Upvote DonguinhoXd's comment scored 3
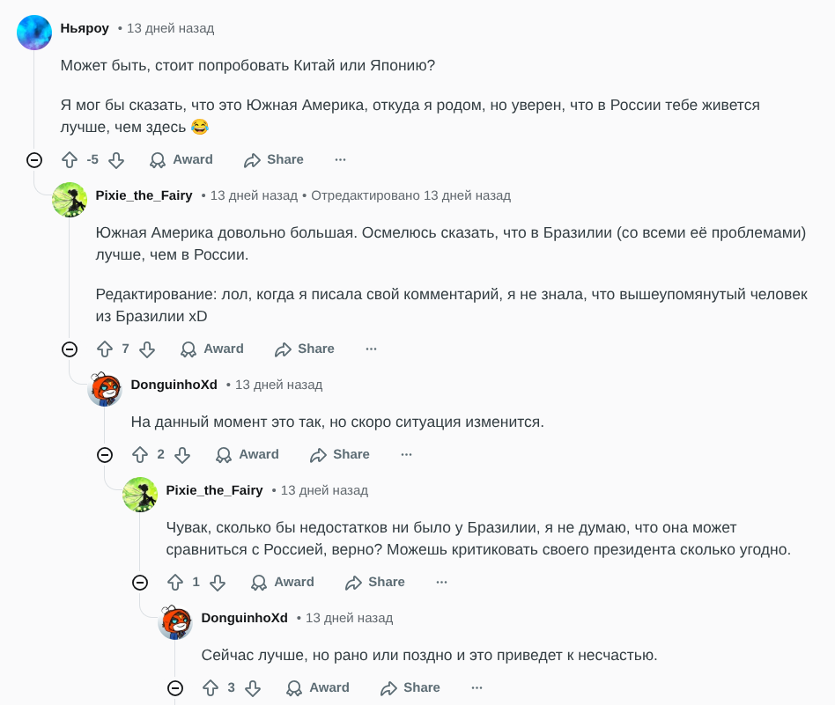 coord(211,687)
